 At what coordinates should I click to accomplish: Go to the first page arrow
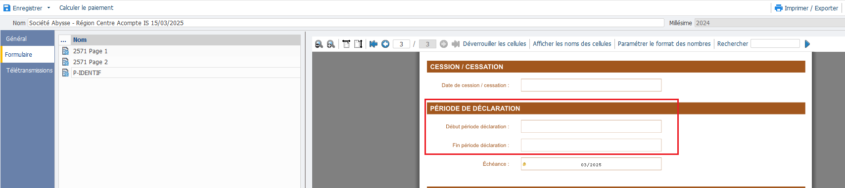click(374, 44)
